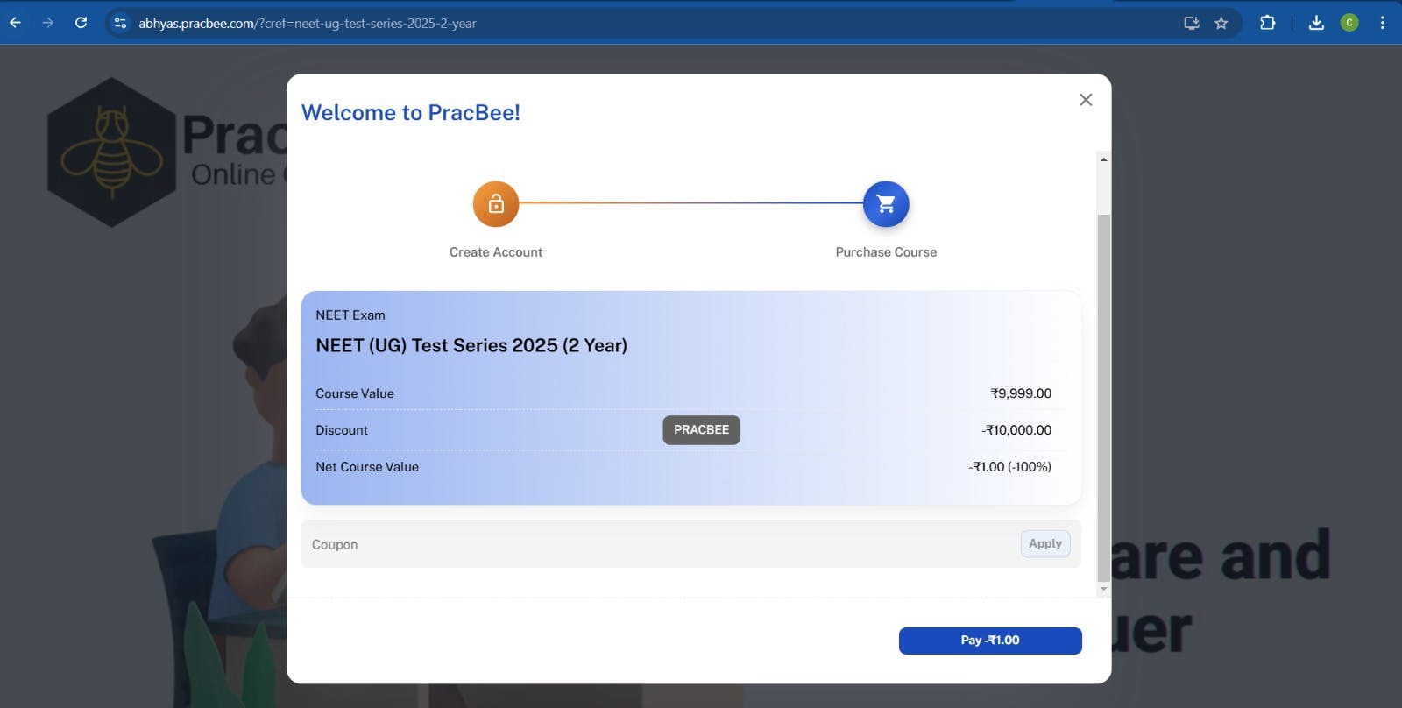Close the Welcome to PracBee dialog
Screen dimensions: 1402x708
pos(1086,100)
